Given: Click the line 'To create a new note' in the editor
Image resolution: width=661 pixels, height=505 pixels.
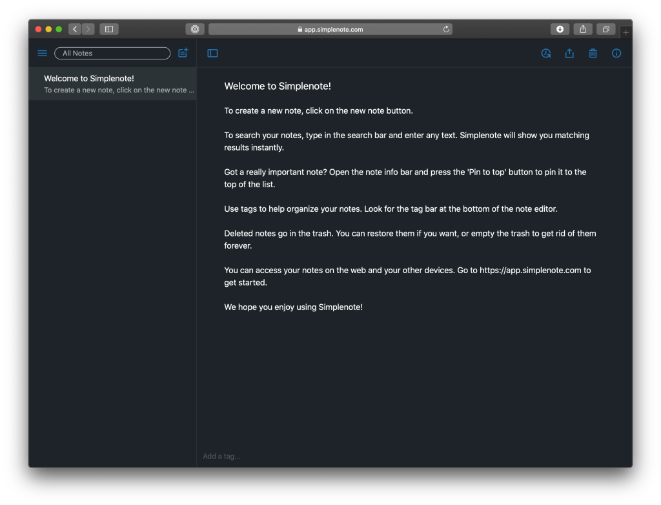Looking at the screenshot, I should tap(318, 110).
